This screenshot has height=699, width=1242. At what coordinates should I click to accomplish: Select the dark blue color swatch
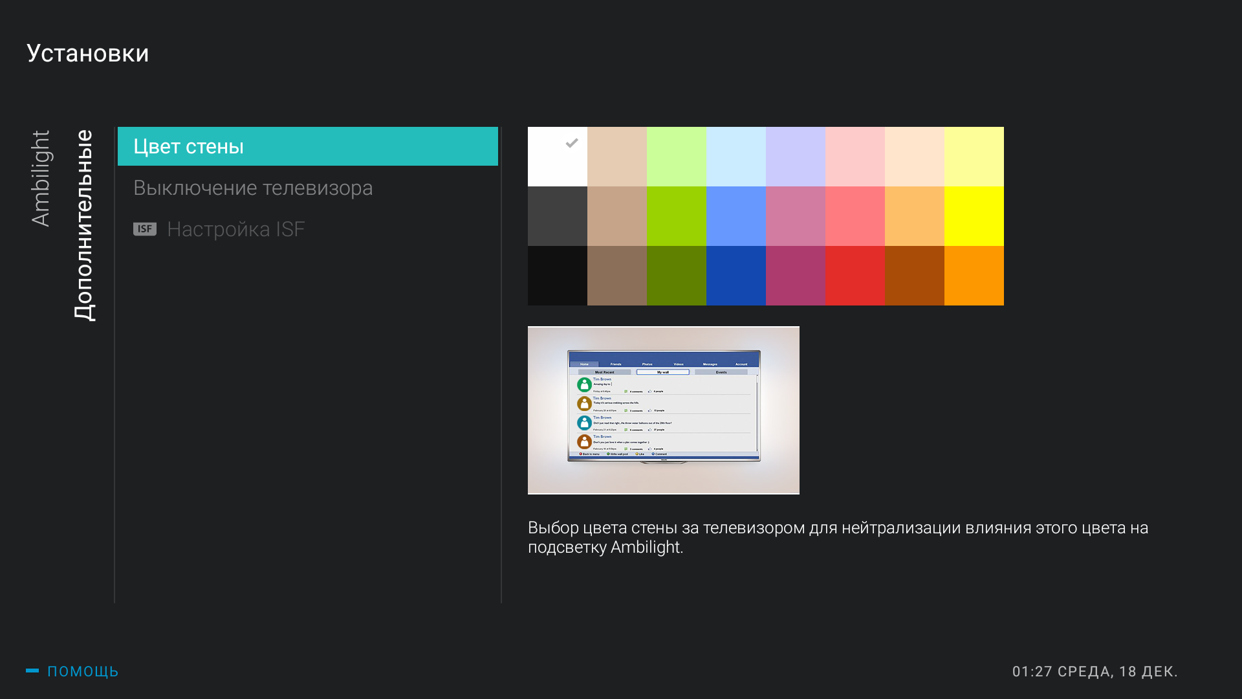[x=735, y=276]
